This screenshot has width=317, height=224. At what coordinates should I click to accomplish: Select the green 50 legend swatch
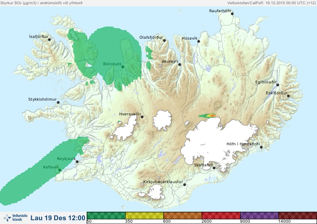[x=106, y=216]
